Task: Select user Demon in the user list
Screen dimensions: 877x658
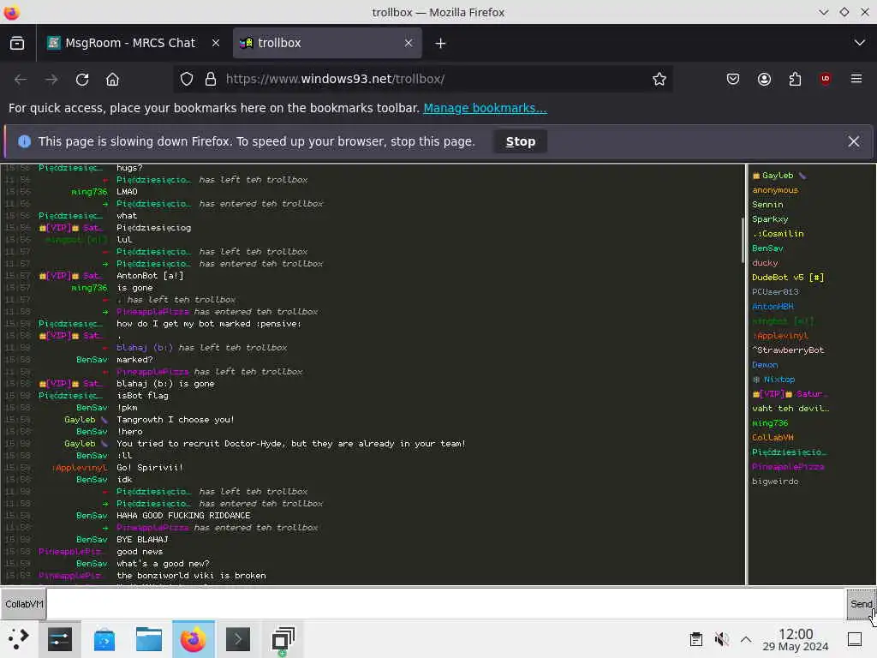Action: tap(765, 365)
